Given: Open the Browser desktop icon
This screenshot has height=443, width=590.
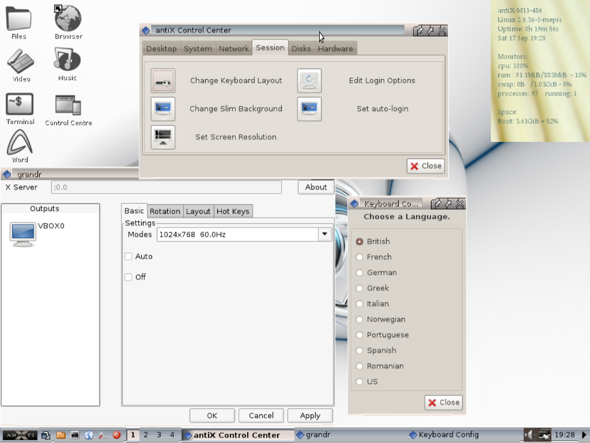Looking at the screenshot, I should coord(68,22).
